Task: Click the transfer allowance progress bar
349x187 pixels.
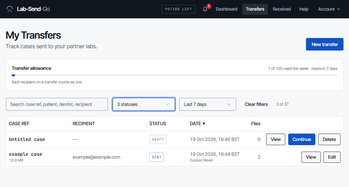Action: (x=175, y=75)
